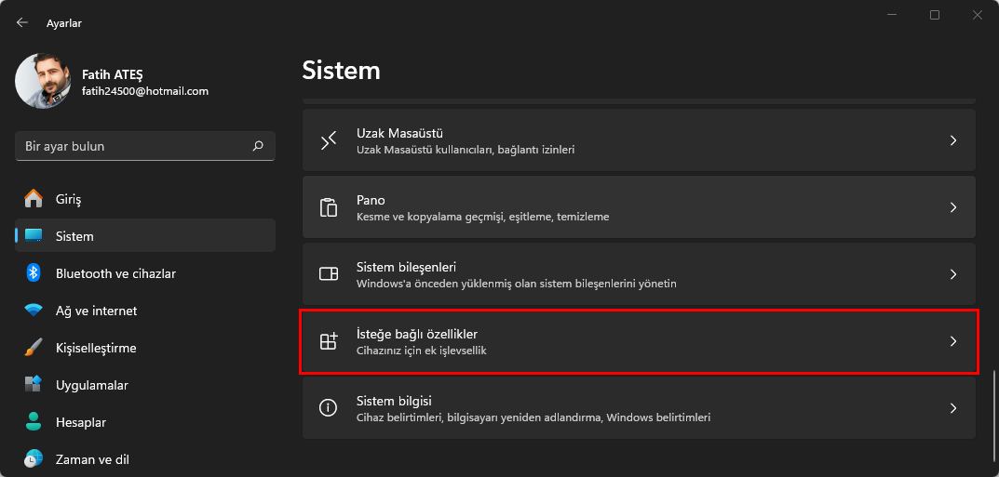
Task: Select Sistem in the sidebar
Action: [145, 236]
